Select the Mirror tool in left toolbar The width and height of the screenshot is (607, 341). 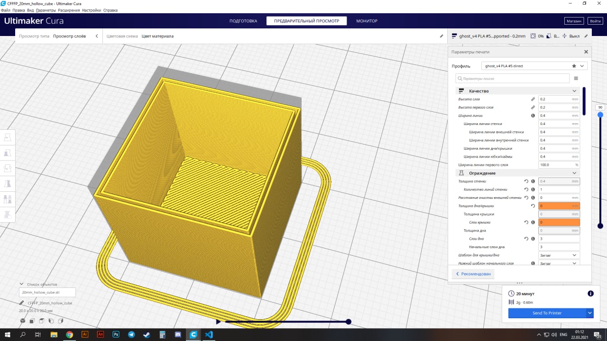pos(8,184)
